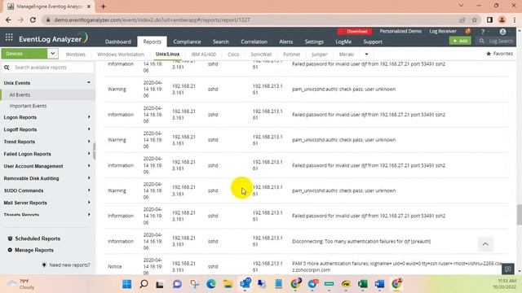Open Scheduled Reports link
The image size is (522, 293).
[38, 238]
